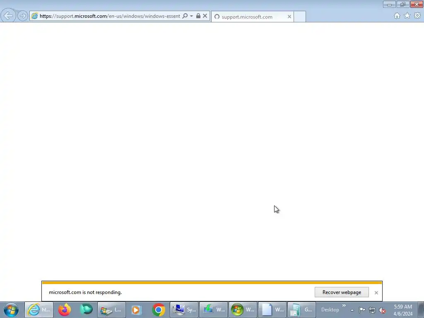Screen dimensions: 424x318
Task: Dismiss the not responding notification bar
Action: tap(376, 293)
